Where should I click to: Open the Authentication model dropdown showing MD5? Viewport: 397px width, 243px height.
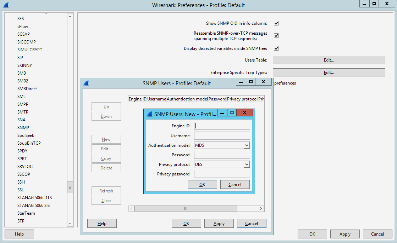[x=247, y=145]
